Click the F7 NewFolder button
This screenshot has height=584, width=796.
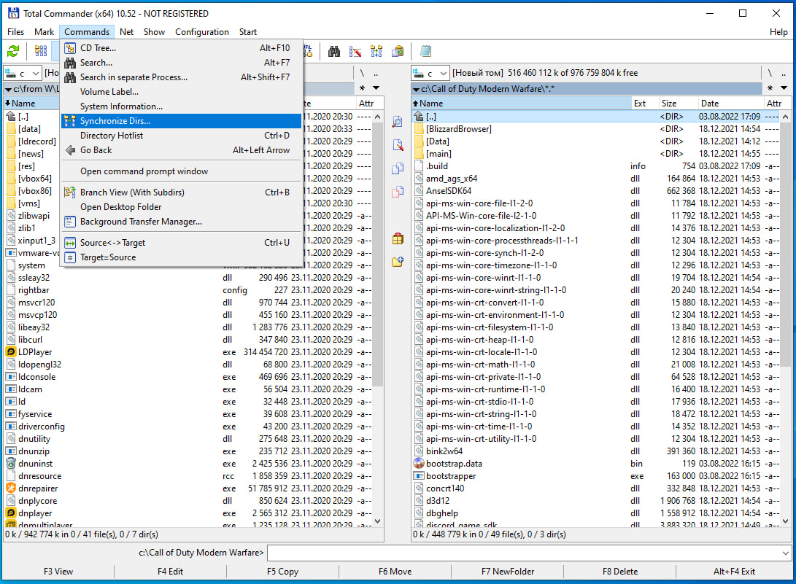508,572
